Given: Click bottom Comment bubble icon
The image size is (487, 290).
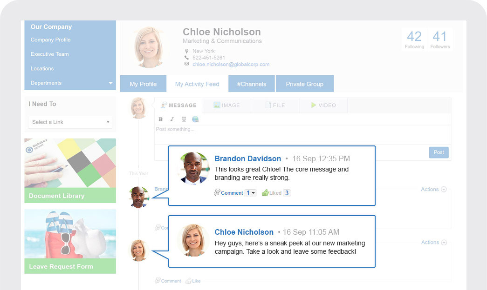Looking at the screenshot, I should click(x=158, y=281).
